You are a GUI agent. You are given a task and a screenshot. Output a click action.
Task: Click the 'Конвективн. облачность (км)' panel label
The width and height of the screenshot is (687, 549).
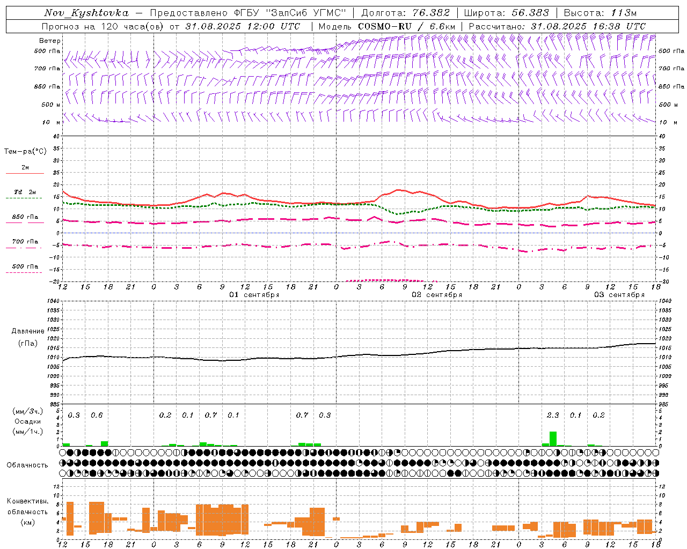(27, 511)
